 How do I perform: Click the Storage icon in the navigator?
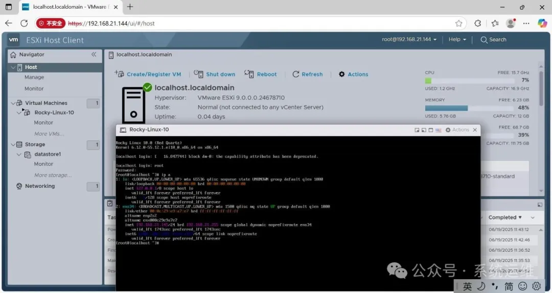(x=19, y=144)
